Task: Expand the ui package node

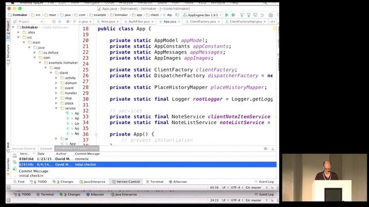Action: click(x=57, y=139)
